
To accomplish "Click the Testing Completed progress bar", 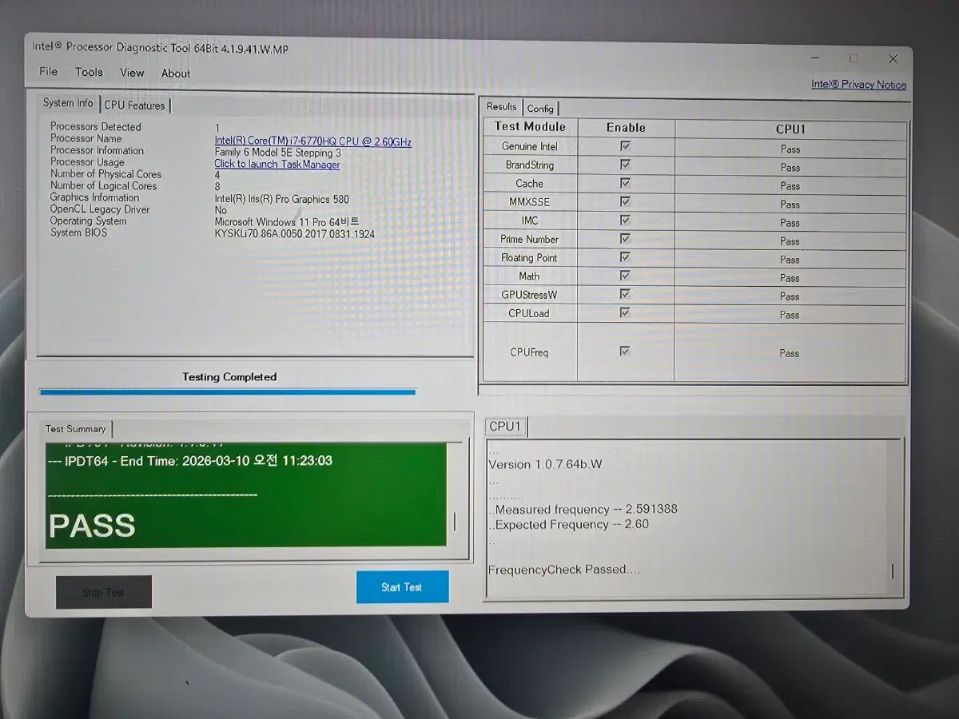I will click(228, 391).
